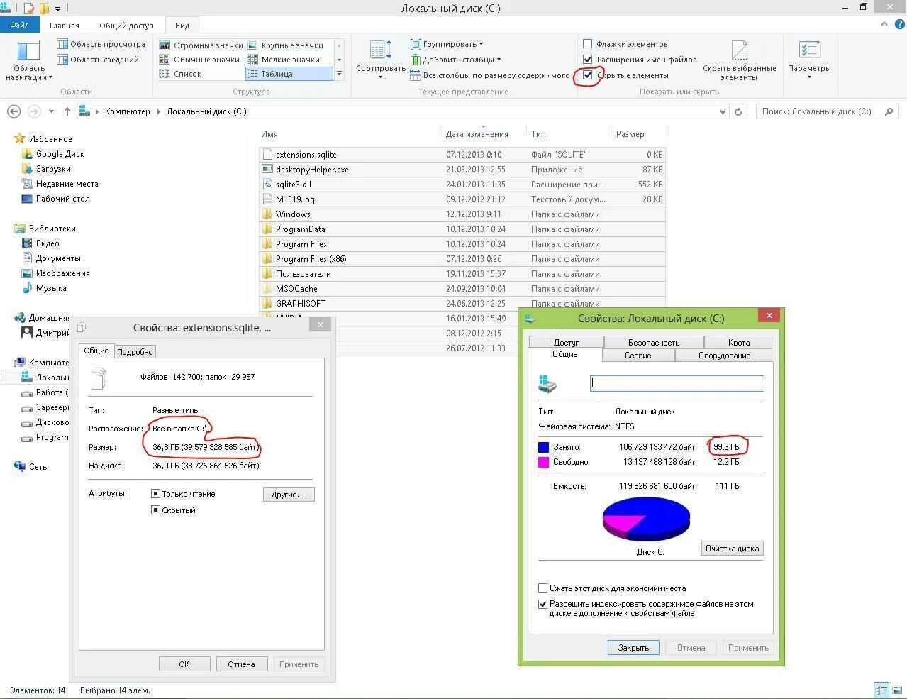
Task: Open the Windows folder
Action: [293, 214]
